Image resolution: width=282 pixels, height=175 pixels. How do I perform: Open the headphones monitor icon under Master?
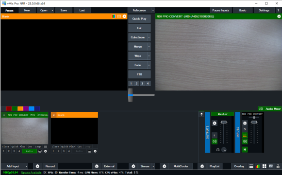(218, 150)
